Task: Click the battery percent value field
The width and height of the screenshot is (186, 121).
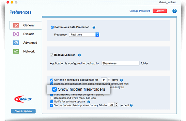Action: [111, 105]
